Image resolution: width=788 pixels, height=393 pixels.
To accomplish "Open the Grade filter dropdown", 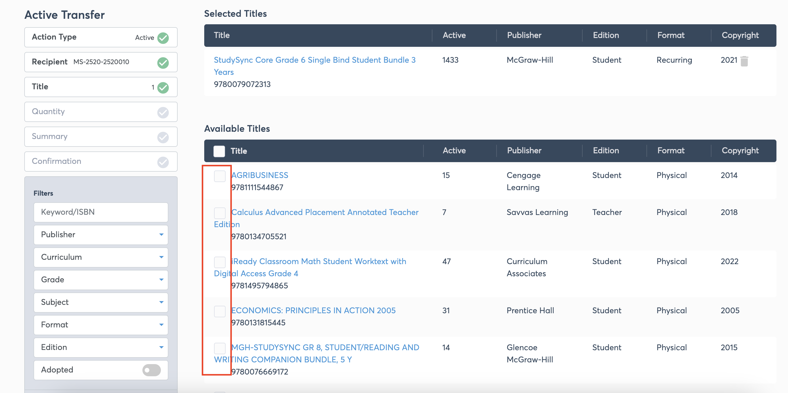I will (x=101, y=280).
